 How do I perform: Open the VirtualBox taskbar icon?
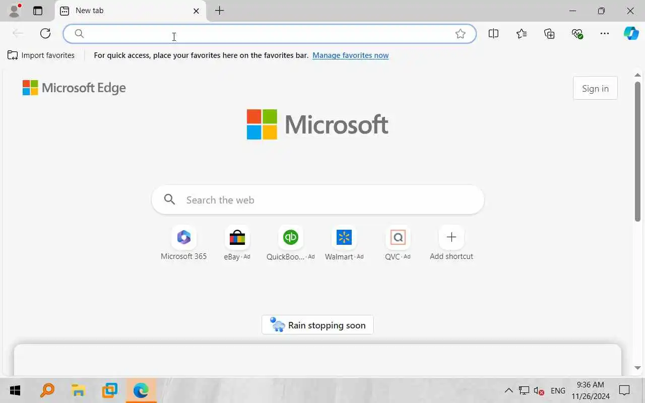[x=109, y=390]
